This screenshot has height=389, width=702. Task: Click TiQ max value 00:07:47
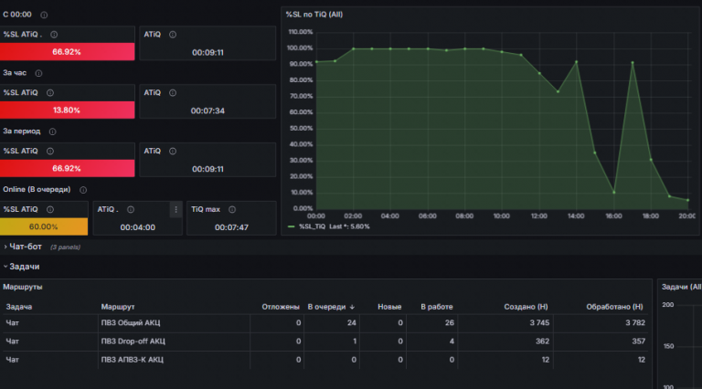tap(231, 227)
